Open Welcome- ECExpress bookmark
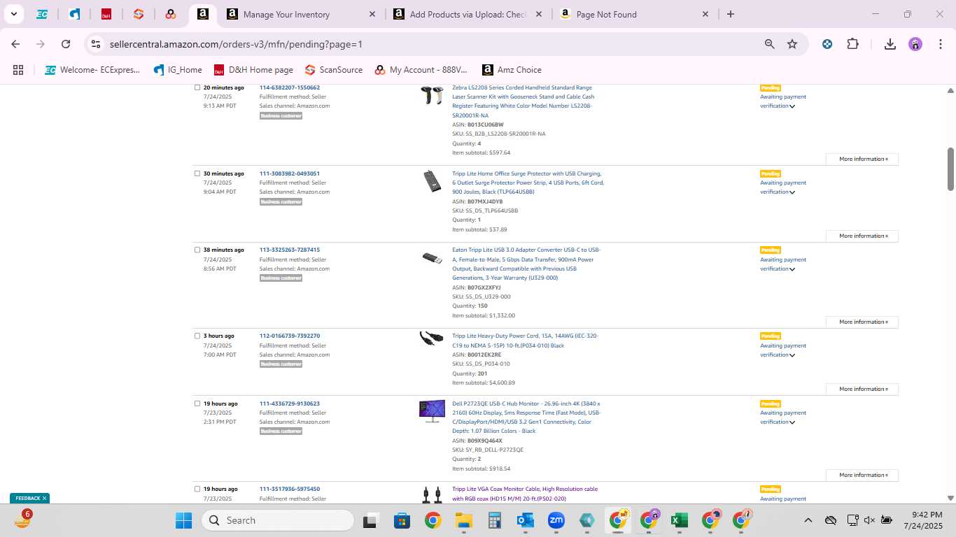 coord(92,70)
